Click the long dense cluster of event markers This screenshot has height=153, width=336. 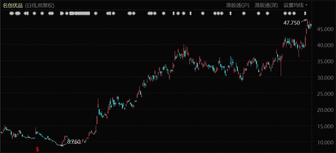click(79, 13)
